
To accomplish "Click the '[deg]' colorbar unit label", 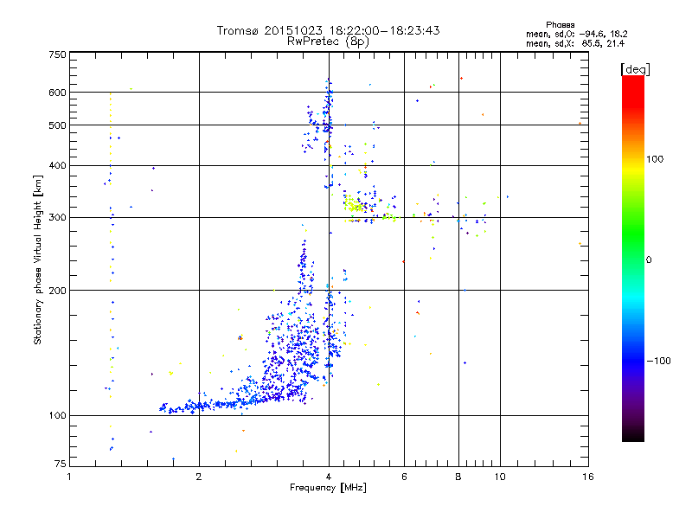I will [x=635, y=69].
